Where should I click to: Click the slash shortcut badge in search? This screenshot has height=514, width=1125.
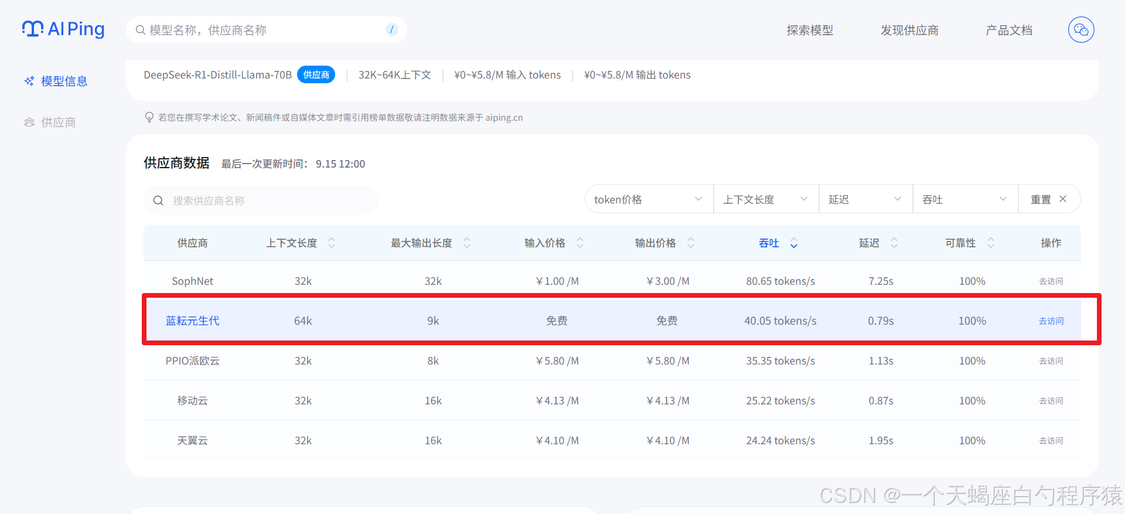(391, 29)
